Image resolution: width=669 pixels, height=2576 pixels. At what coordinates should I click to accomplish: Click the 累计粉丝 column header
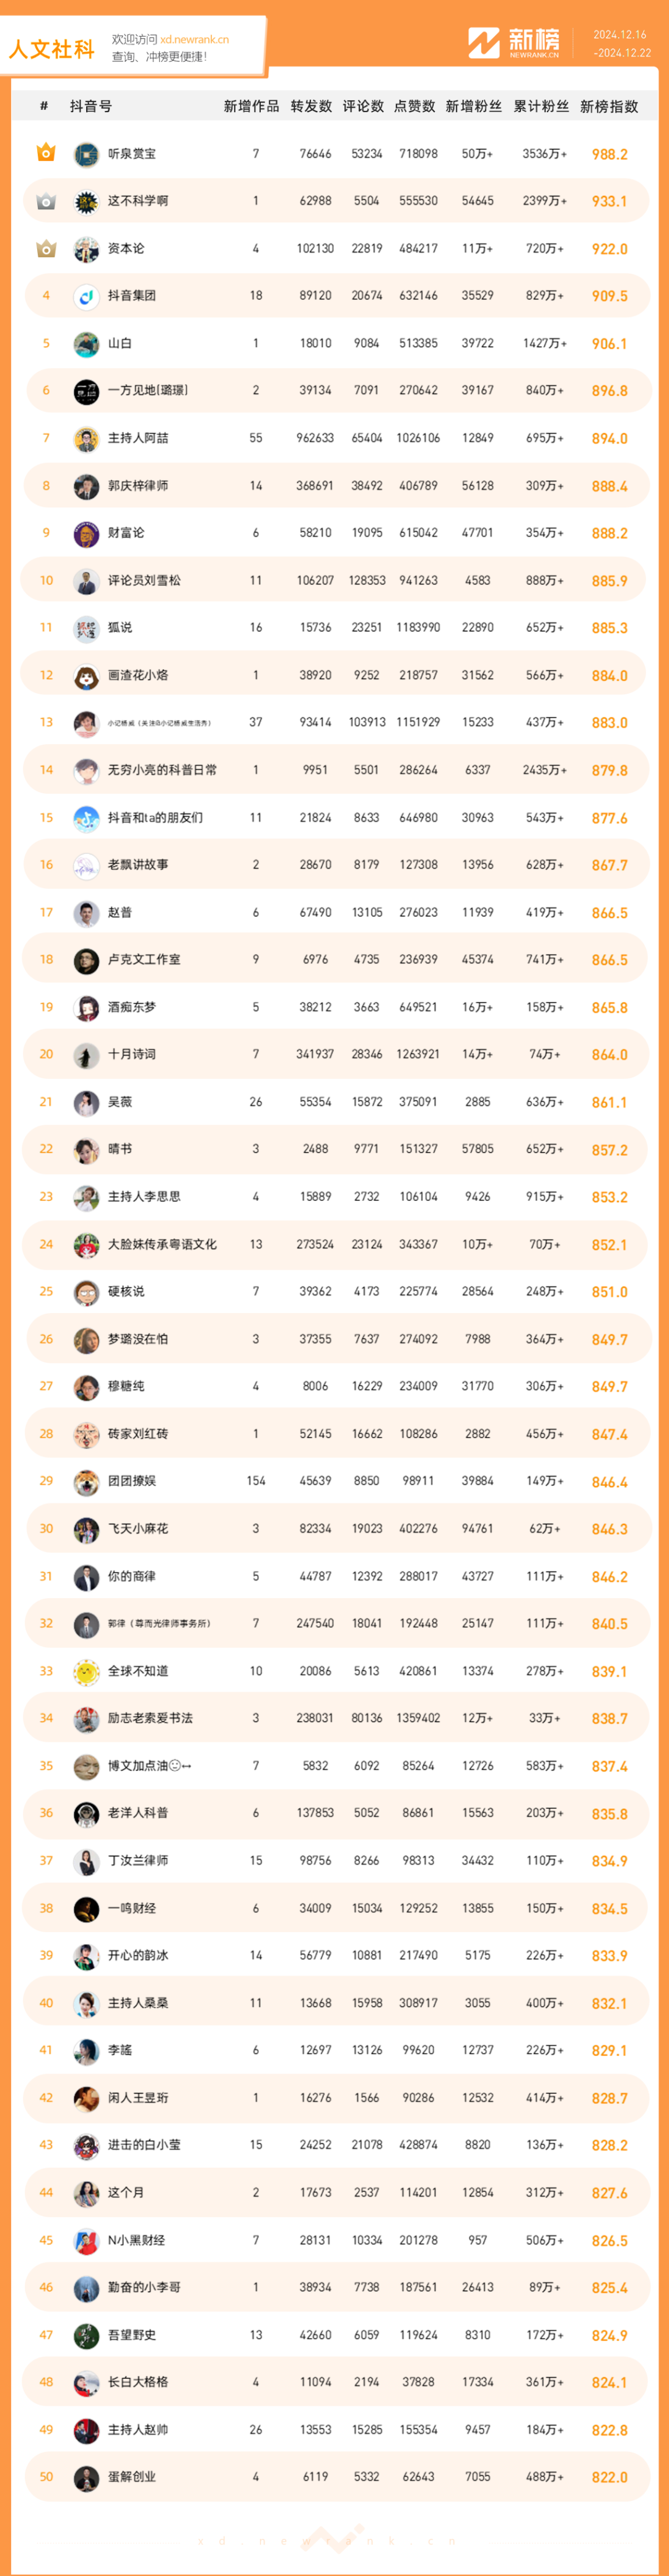541,106
